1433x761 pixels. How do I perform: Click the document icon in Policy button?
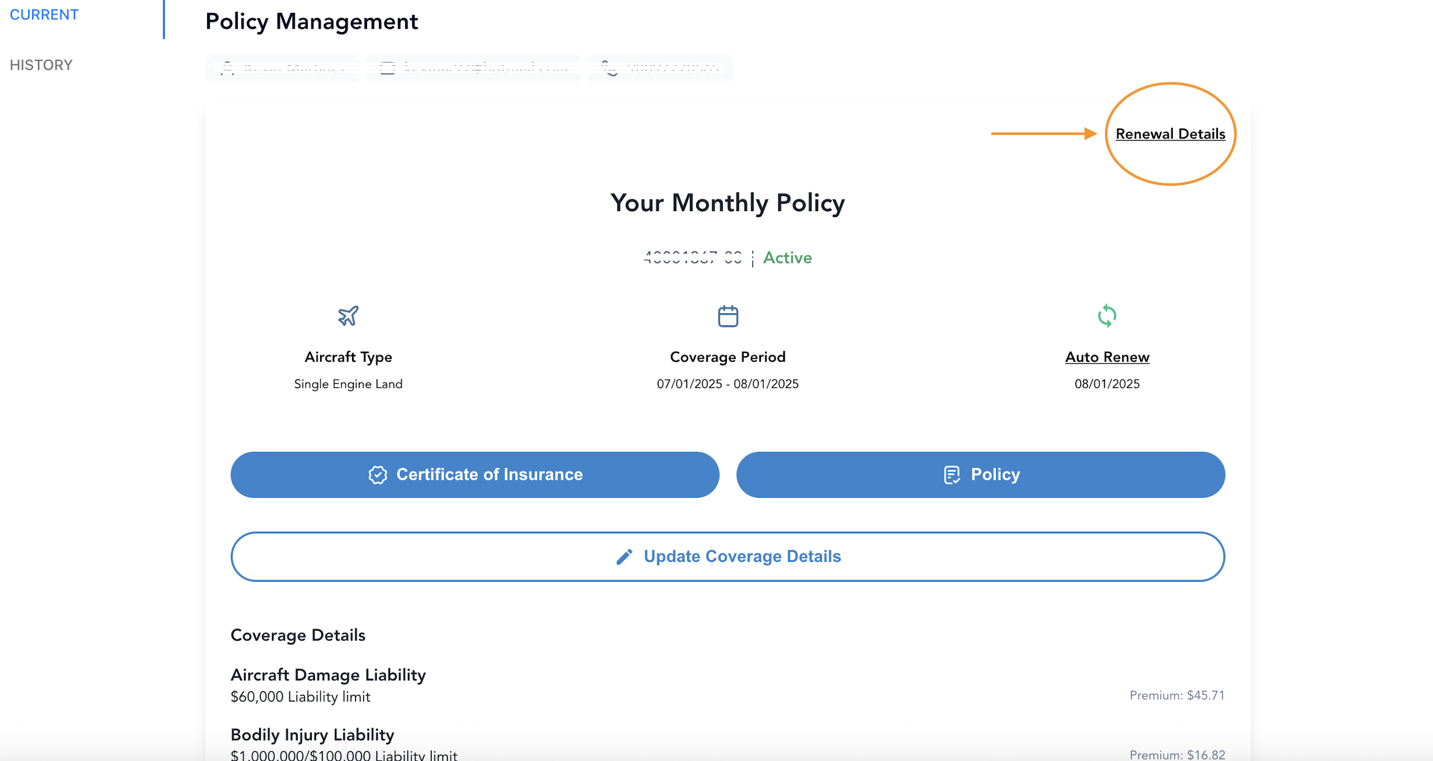[x=952, y=475]
